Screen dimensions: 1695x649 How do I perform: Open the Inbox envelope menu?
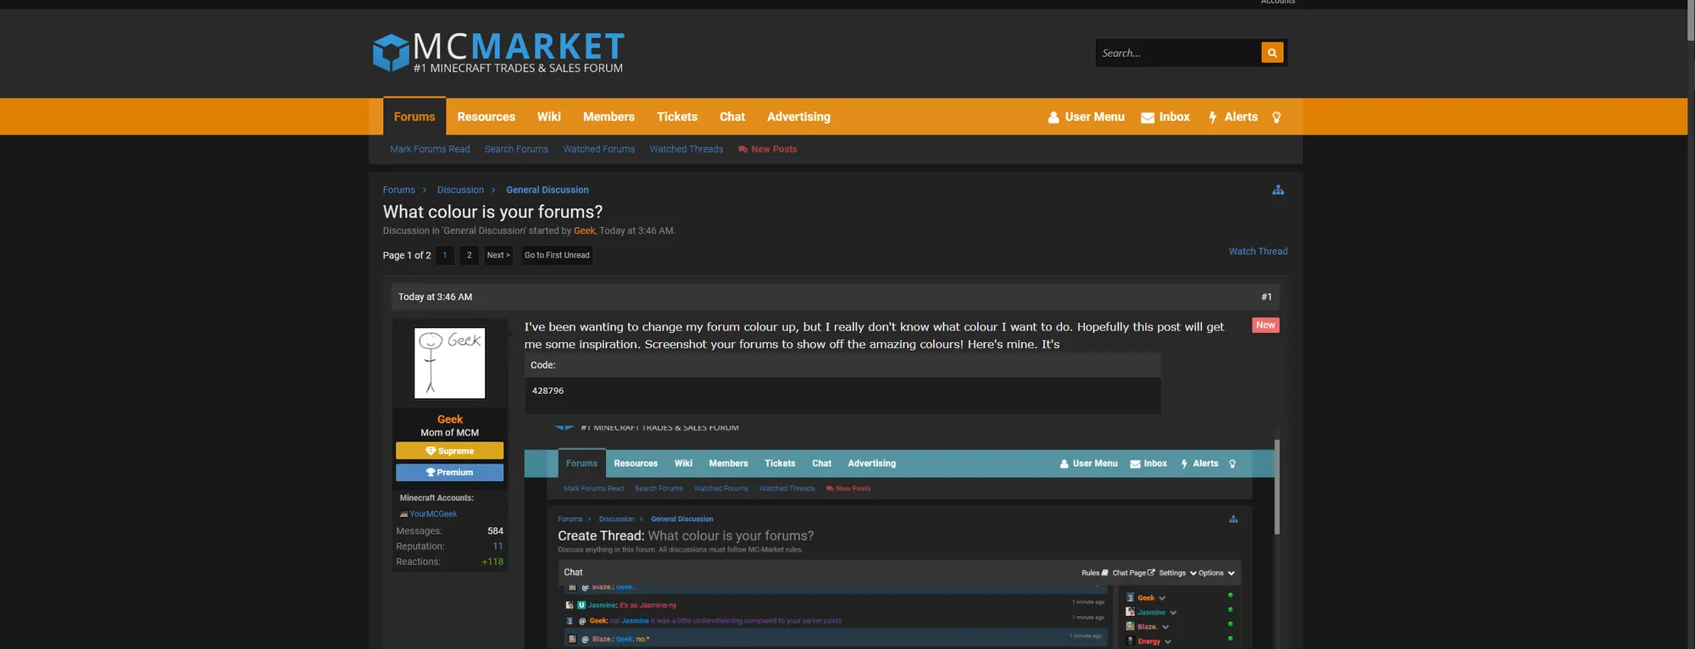pyautogui.click(x=1165, y=117)
